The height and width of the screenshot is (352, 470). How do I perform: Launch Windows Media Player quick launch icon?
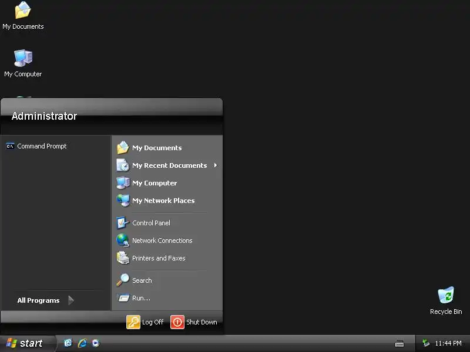[x=96, y=343]
